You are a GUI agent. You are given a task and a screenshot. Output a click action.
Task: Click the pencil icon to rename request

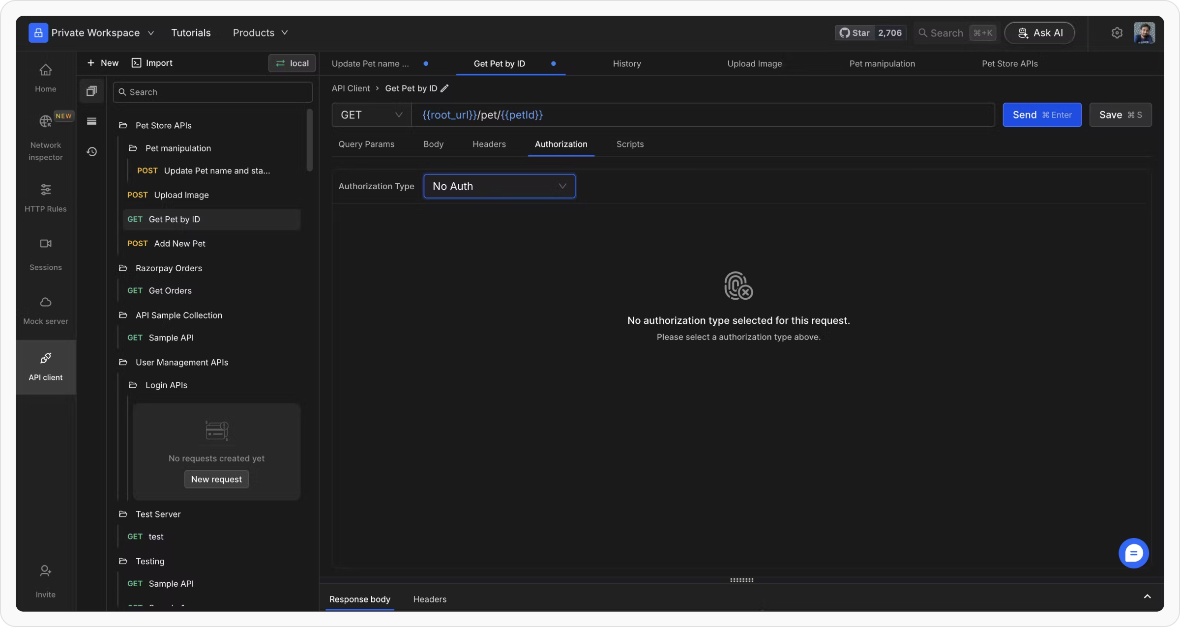[444, 88]
